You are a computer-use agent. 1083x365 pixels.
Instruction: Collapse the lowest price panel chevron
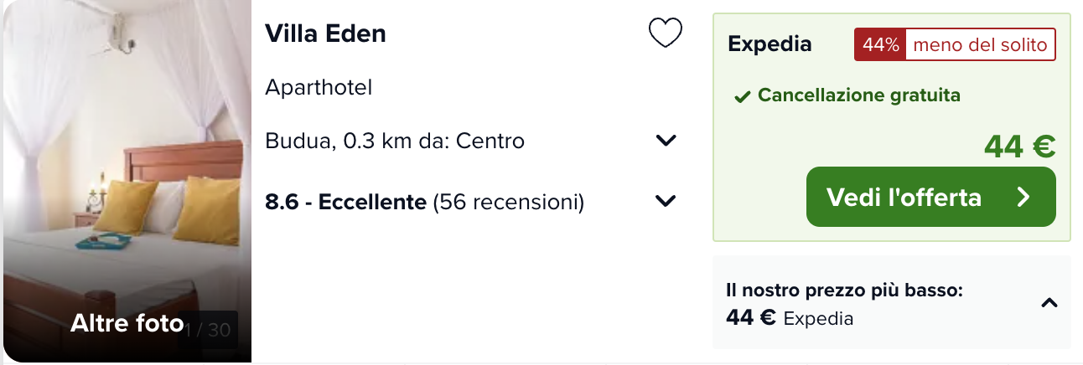click(1049, 303)
